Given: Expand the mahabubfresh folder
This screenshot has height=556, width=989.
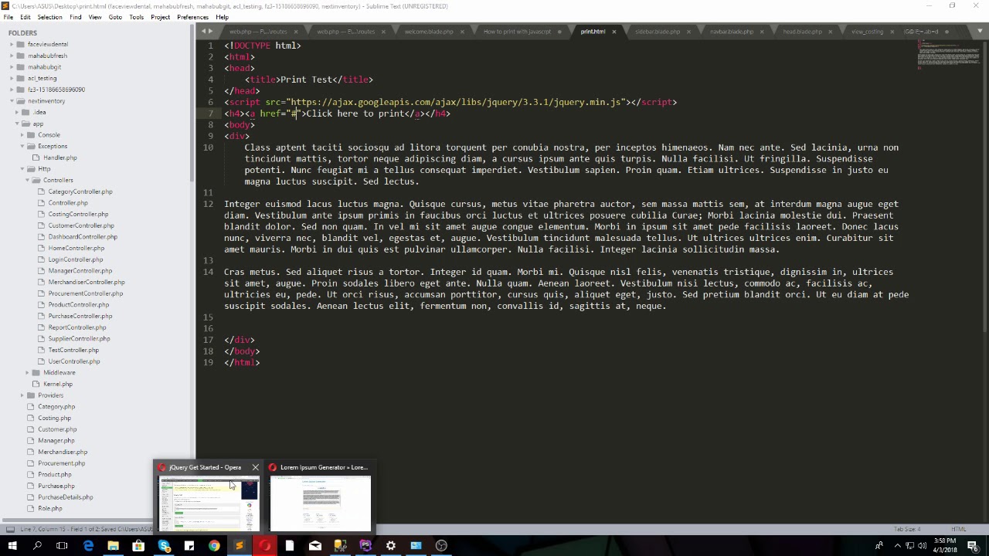Looking at the screenshot, I should 12,56.
